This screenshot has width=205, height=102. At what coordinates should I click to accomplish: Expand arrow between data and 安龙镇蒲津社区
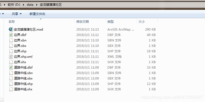tap(37, 5)
